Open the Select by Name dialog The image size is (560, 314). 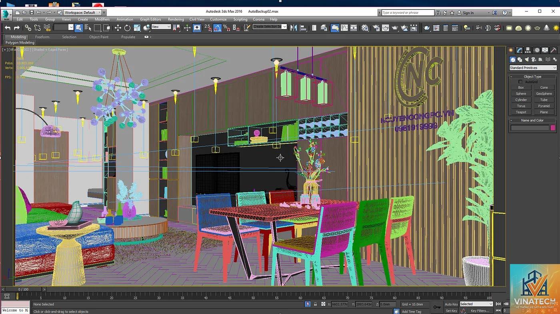pos(88,28)
